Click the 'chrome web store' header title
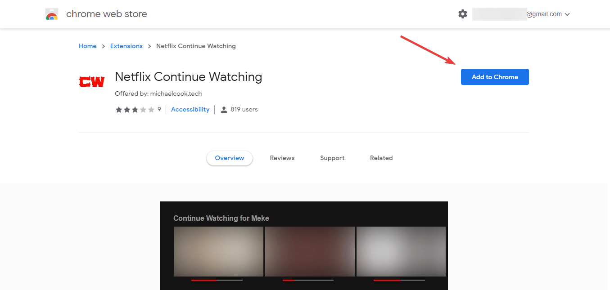The width and height of the screenshot is (610, 290). [x=107, y=14]
